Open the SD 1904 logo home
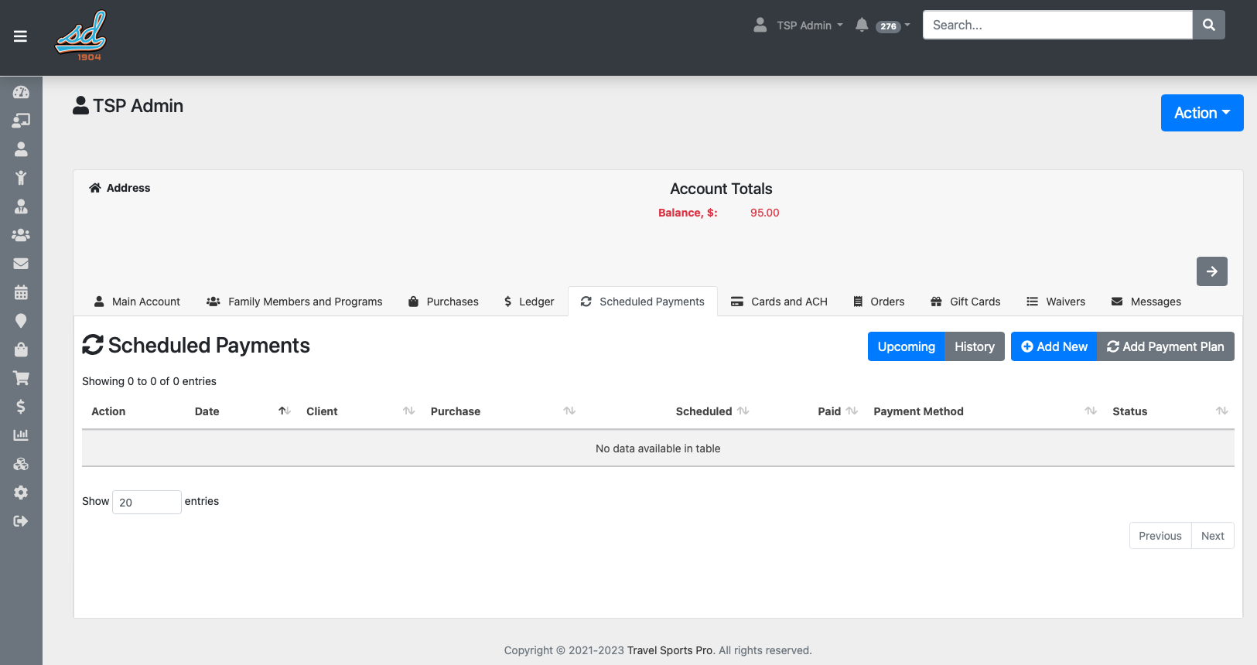Screen dimensions: 1257x665 pyautogui.click(x=80, y=36)
